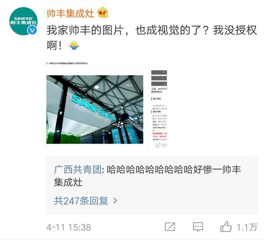Click the 1.1万 like count
Image resolution: width=274 pixels, height=241 pixels.
247,227
